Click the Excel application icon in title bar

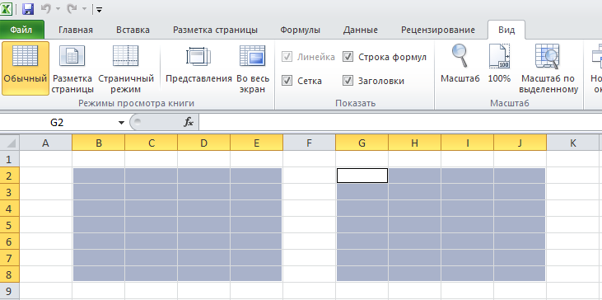click(x=6, y=8)
